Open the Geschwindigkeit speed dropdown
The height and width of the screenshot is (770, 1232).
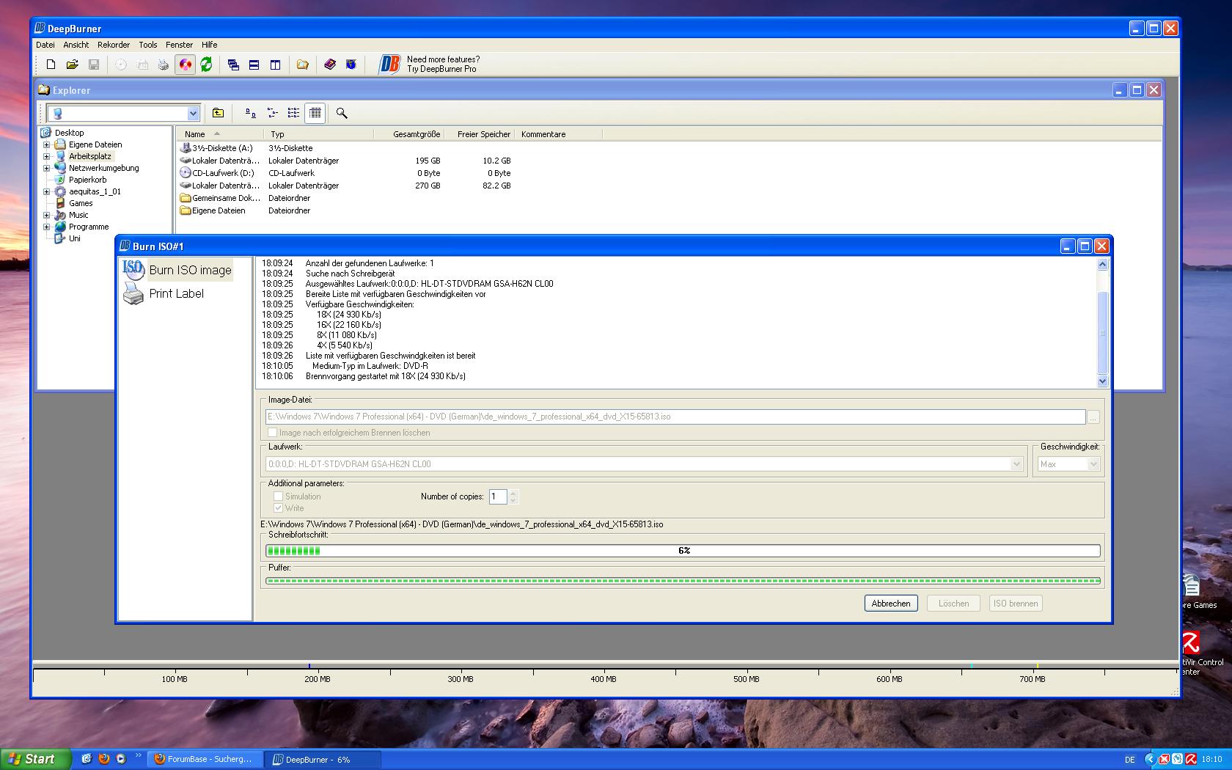(x=1093, y=464)
